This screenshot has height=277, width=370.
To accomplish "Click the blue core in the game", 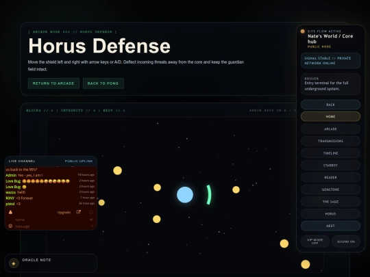I will [185, 195].
